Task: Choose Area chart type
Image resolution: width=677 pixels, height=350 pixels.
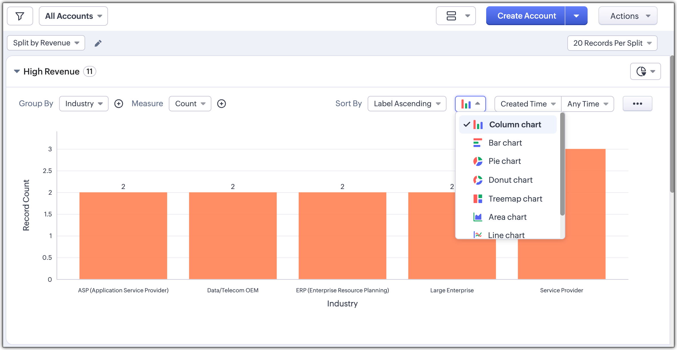Action: point(507,217)
